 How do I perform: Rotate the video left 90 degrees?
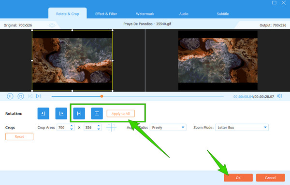point(43,113)
